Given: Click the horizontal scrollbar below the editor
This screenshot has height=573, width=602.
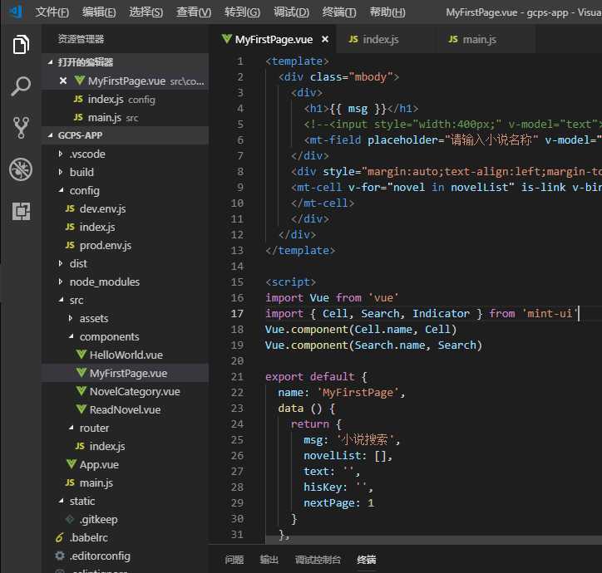Looking at the screenshot, I should pos(434,540).
